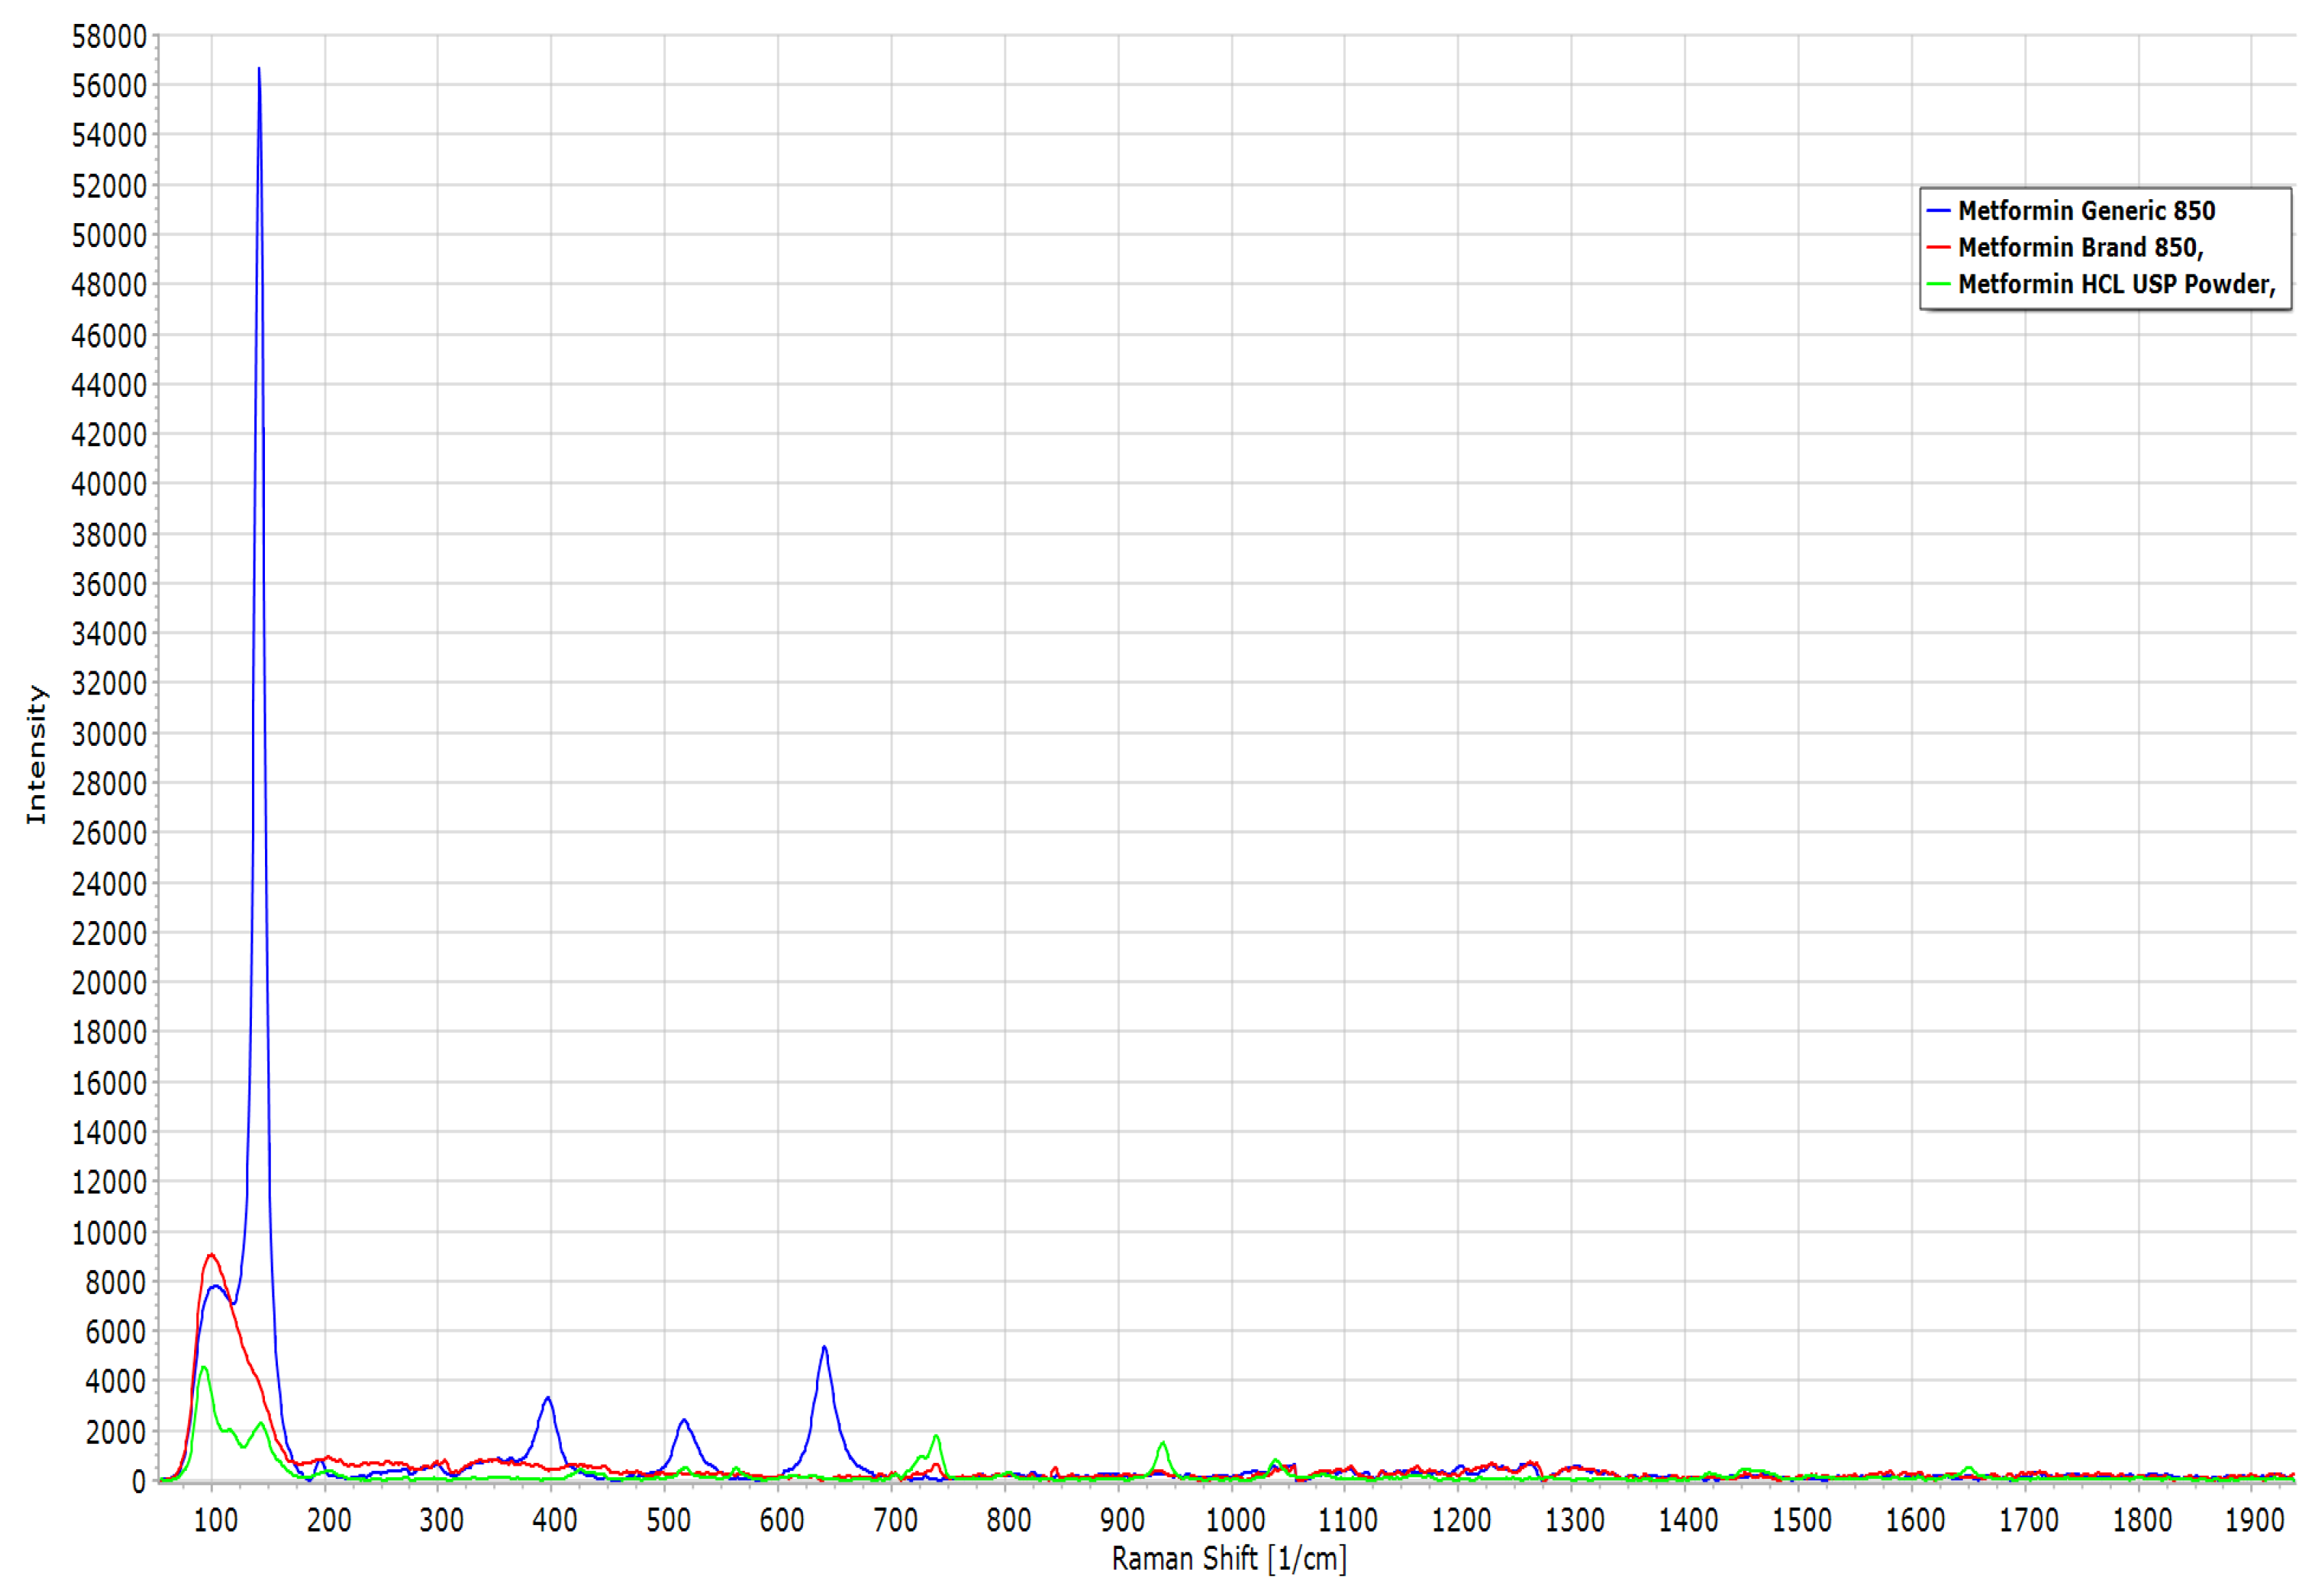Click the blue line swatch in legend

click(1938, 211)
